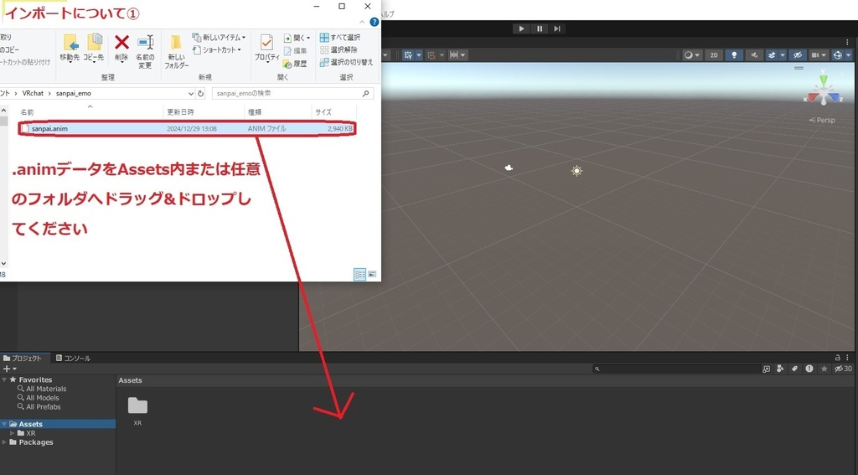Sort by the 種類 column header

click(278, 111)
